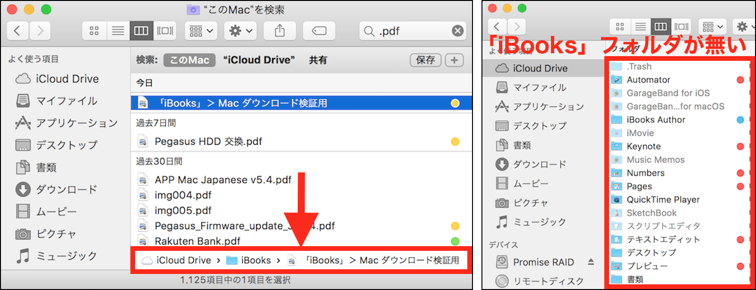This screenshot has width=756, height=290.
Task: Go back in right Finder window
Action: tap(497, 26)
